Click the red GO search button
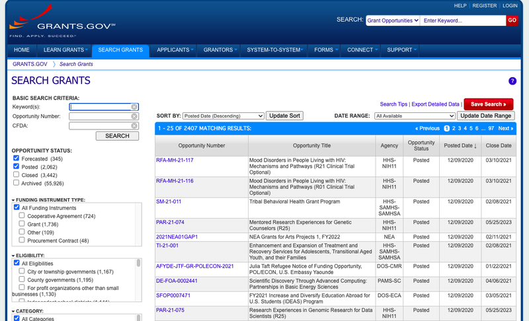The image size is (529, 321). (x=512, y=20)
